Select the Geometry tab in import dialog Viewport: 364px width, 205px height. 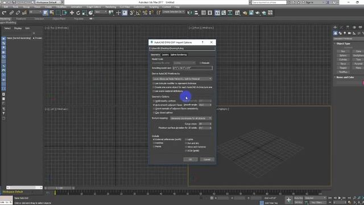pyautogui.click(x=155, y=55)
